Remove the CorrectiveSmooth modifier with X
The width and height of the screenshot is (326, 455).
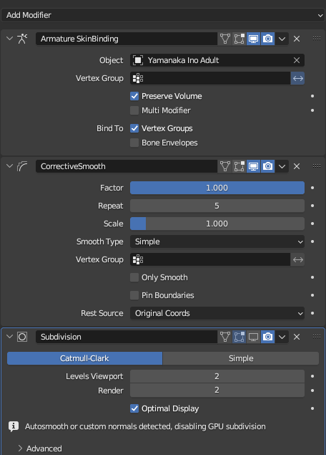297,166
